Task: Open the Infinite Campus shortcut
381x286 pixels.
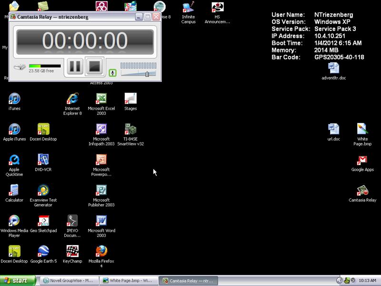Action: point(188,12)
